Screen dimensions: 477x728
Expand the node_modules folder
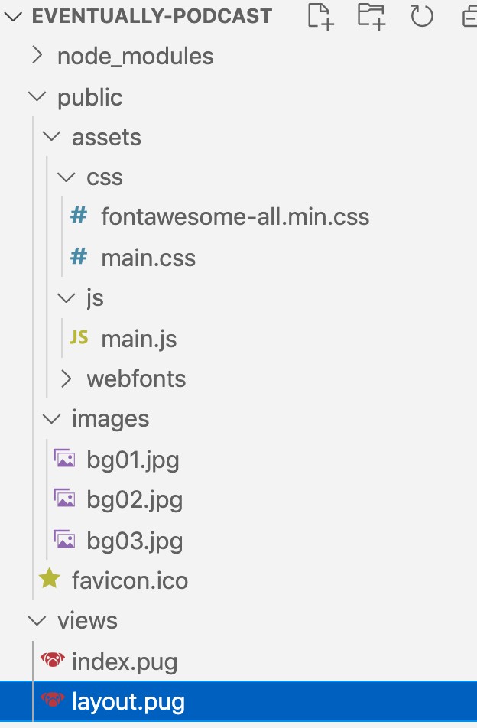tap(37, 56)
